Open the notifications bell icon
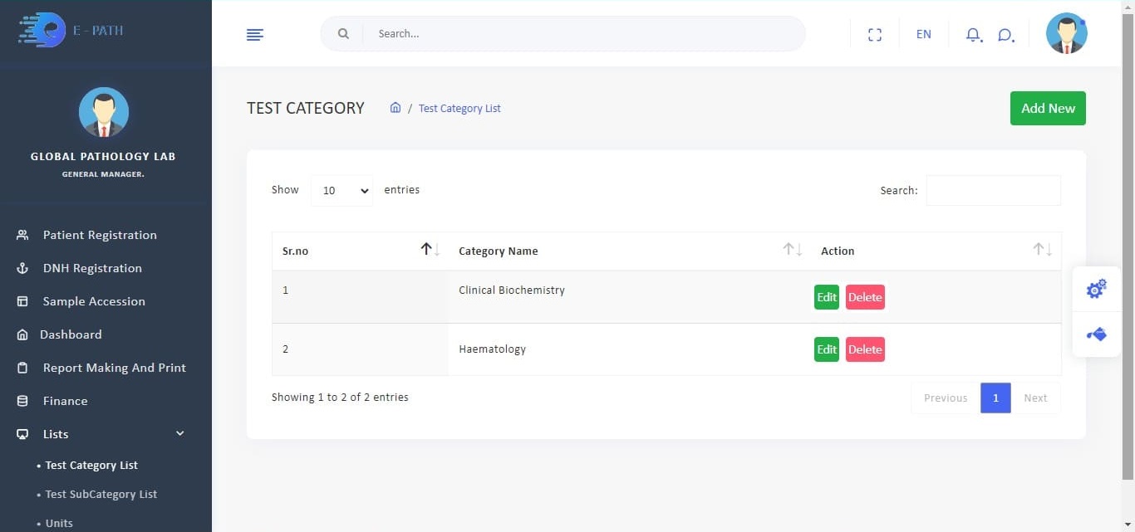 click(973, 34)
